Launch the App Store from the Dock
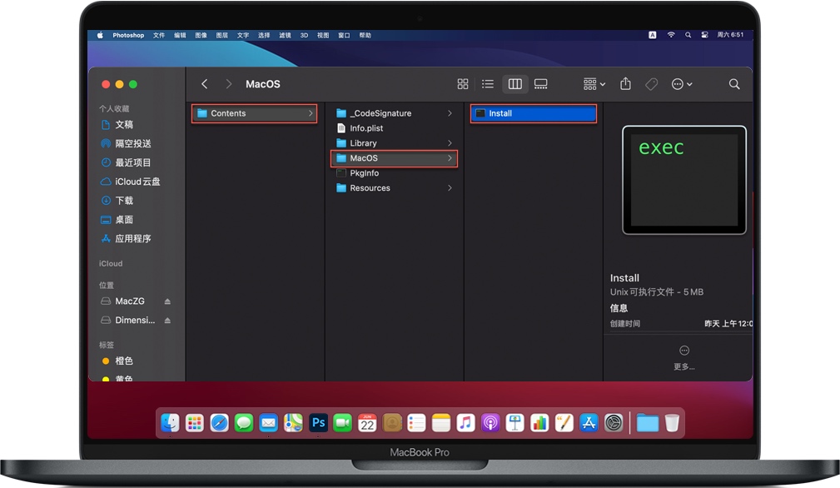840x488 pixels. point(589,422)
